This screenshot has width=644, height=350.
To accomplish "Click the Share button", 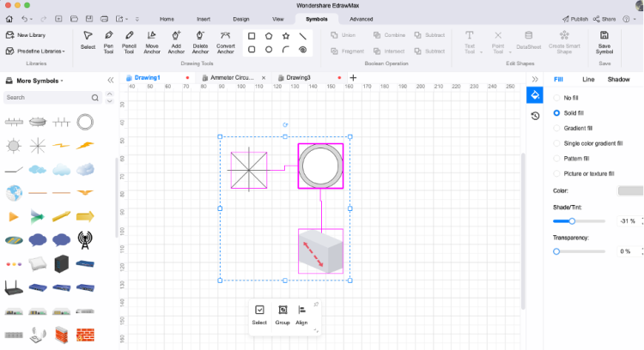I will coord(605,19).
